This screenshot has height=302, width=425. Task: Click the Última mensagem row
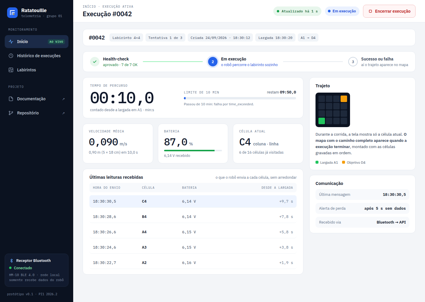pyautogui.click(x=362, y=195)
